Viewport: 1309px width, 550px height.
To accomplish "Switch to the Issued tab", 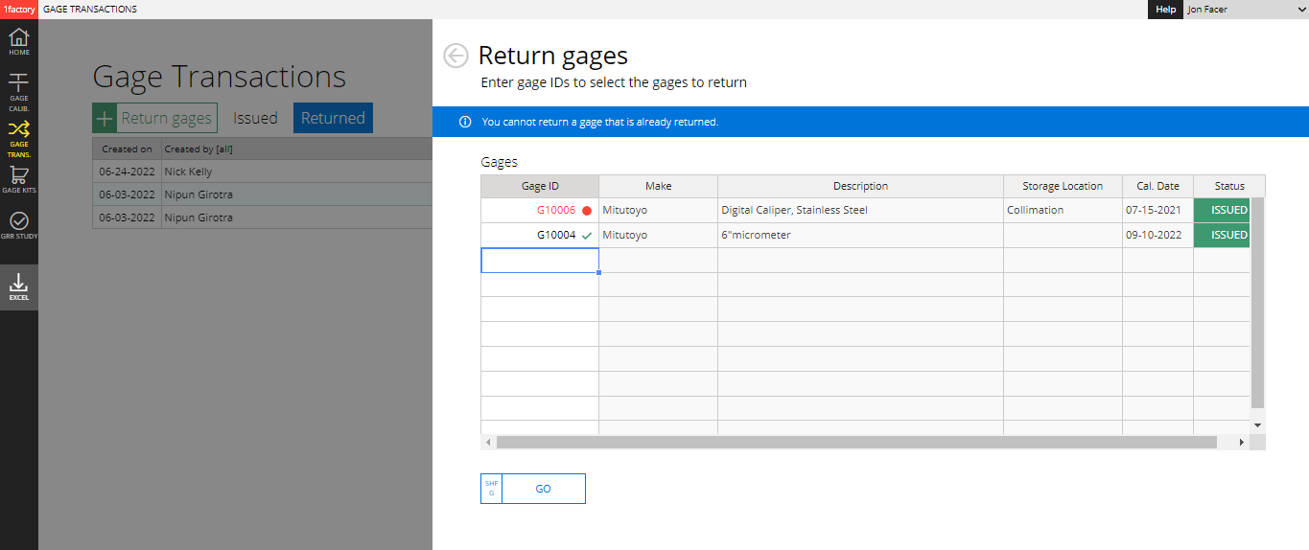I will 255,119.
